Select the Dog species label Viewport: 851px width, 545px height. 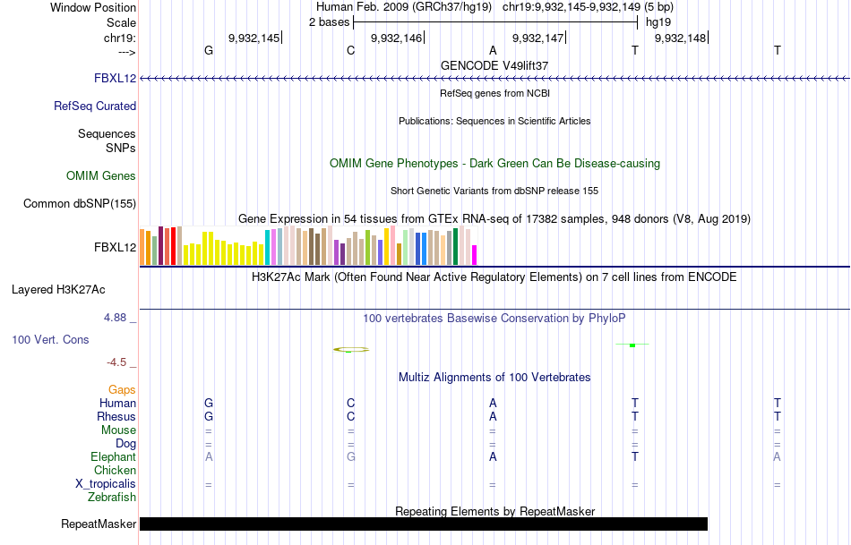click(x=125, y=444)
